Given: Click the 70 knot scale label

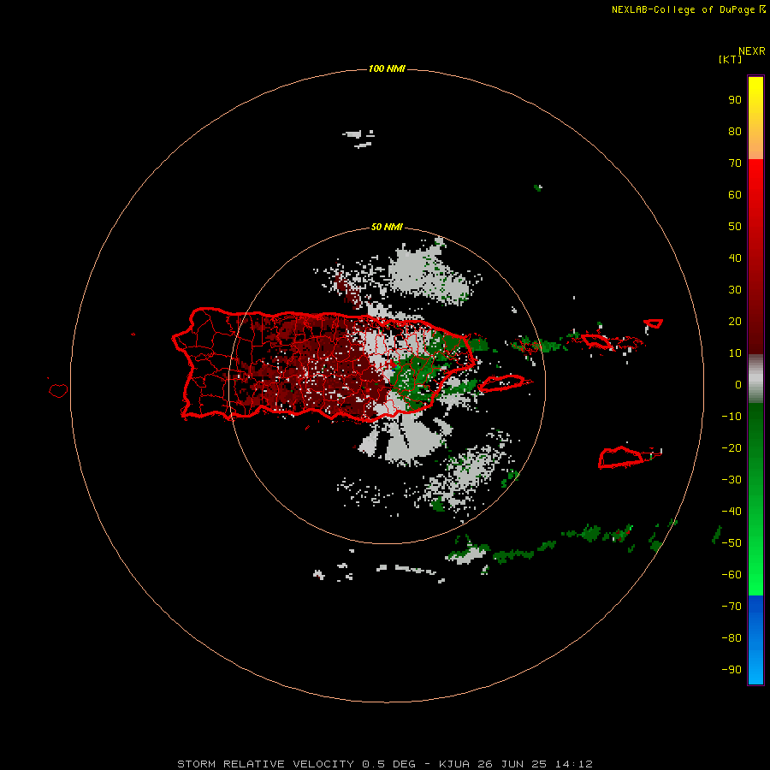Looking at the screenshot, I should (735, 163).
